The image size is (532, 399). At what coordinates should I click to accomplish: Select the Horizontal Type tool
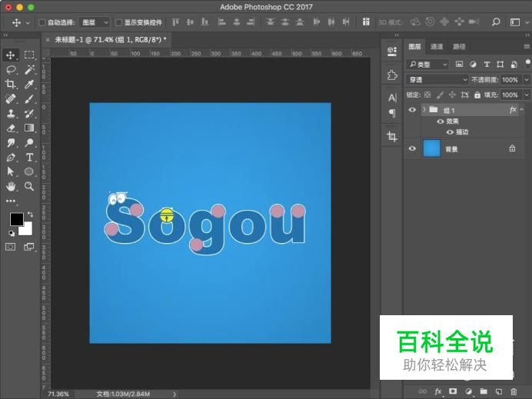click(x=29, y=158)
